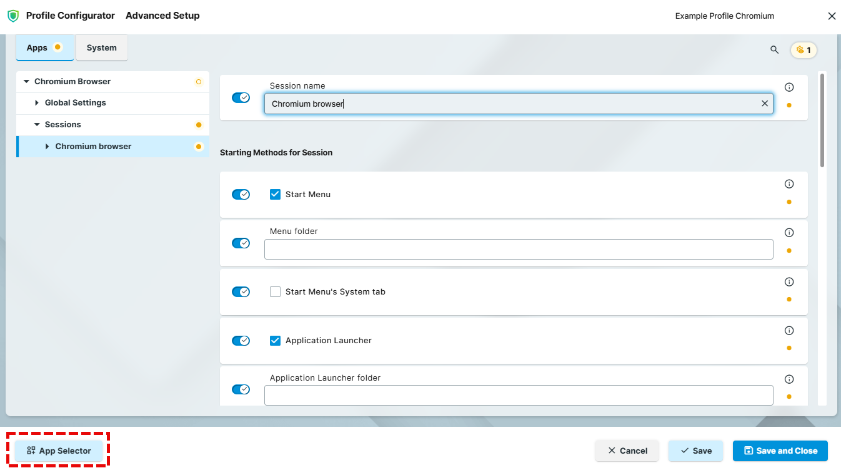
Task: Click the info icon beside Application Launcher
Action: pos(789,330)
